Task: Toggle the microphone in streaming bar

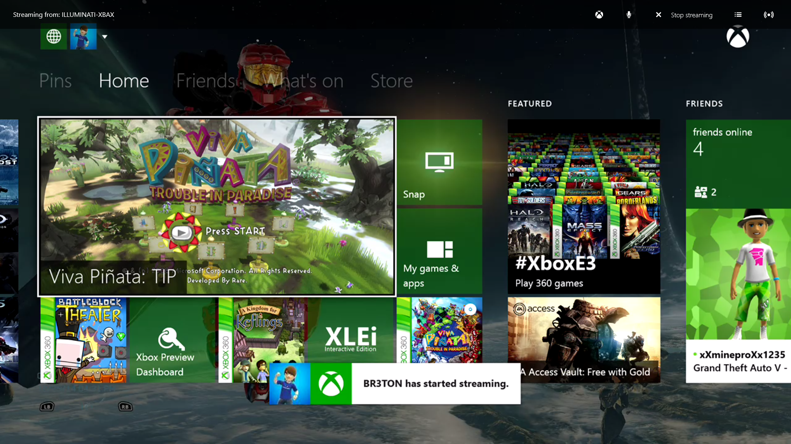Action: 629,15
